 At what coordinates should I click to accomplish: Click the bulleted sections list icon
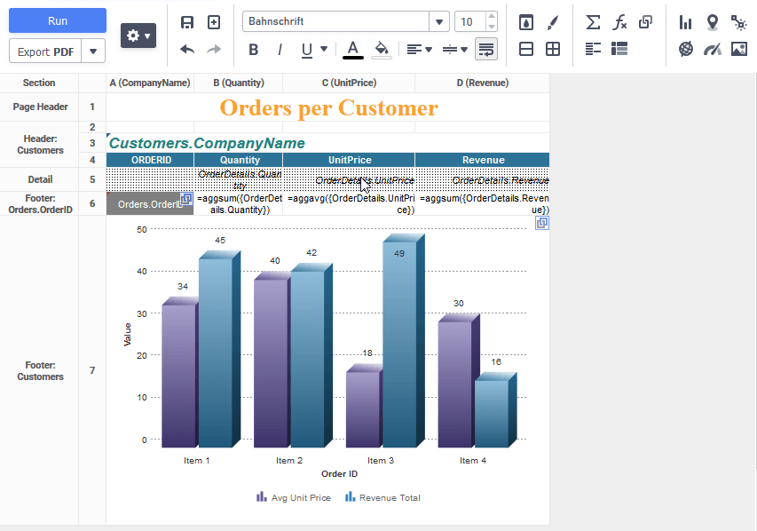pyautogui.click(x=619, y=49)
